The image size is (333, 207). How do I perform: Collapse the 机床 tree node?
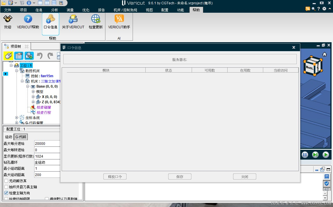point(22,81)
